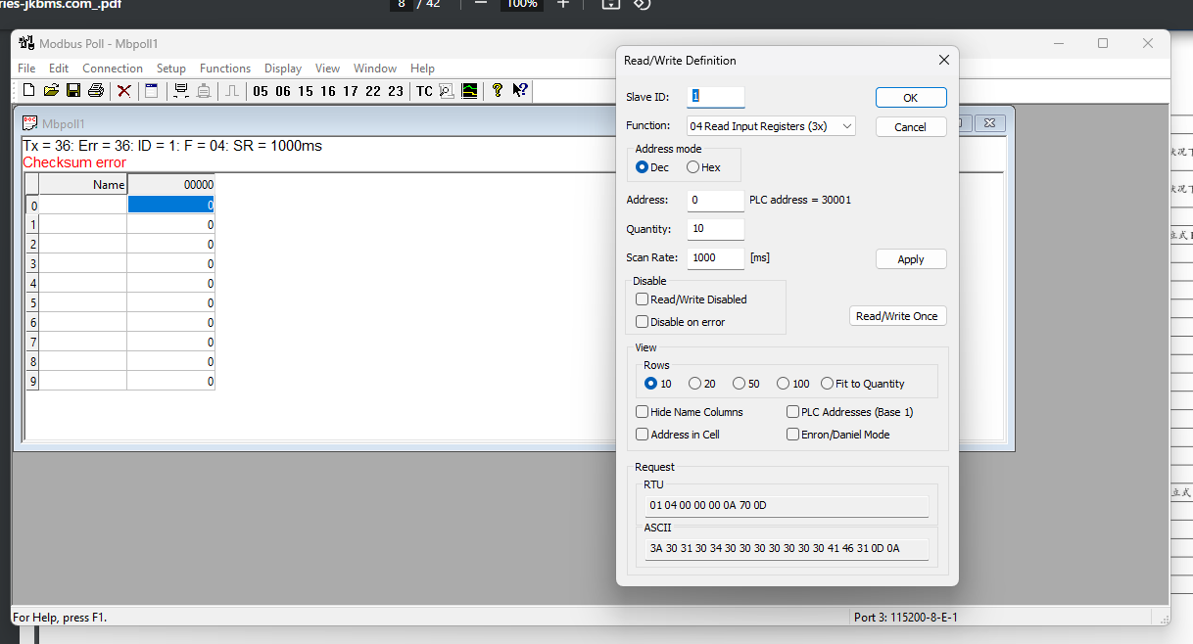Click the Read/Write Once button
The width and height of the screenshot is (1193, 644).
pos(897,316)
